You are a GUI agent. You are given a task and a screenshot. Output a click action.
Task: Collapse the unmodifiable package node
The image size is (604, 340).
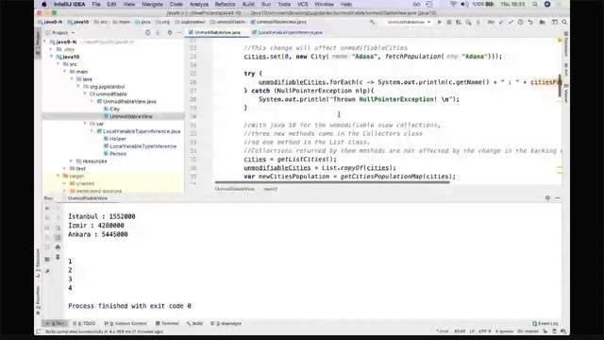pyautogui.click(x=85, y=93)
